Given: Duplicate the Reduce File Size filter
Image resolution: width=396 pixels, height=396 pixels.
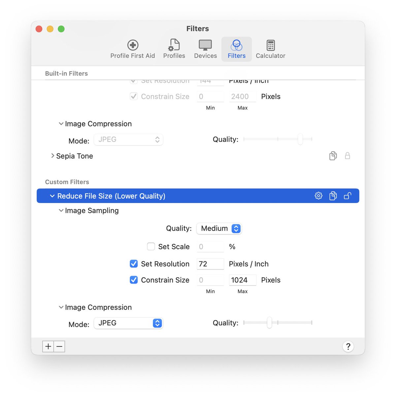Looking at the screenshot, I should [x=333, y=196].
